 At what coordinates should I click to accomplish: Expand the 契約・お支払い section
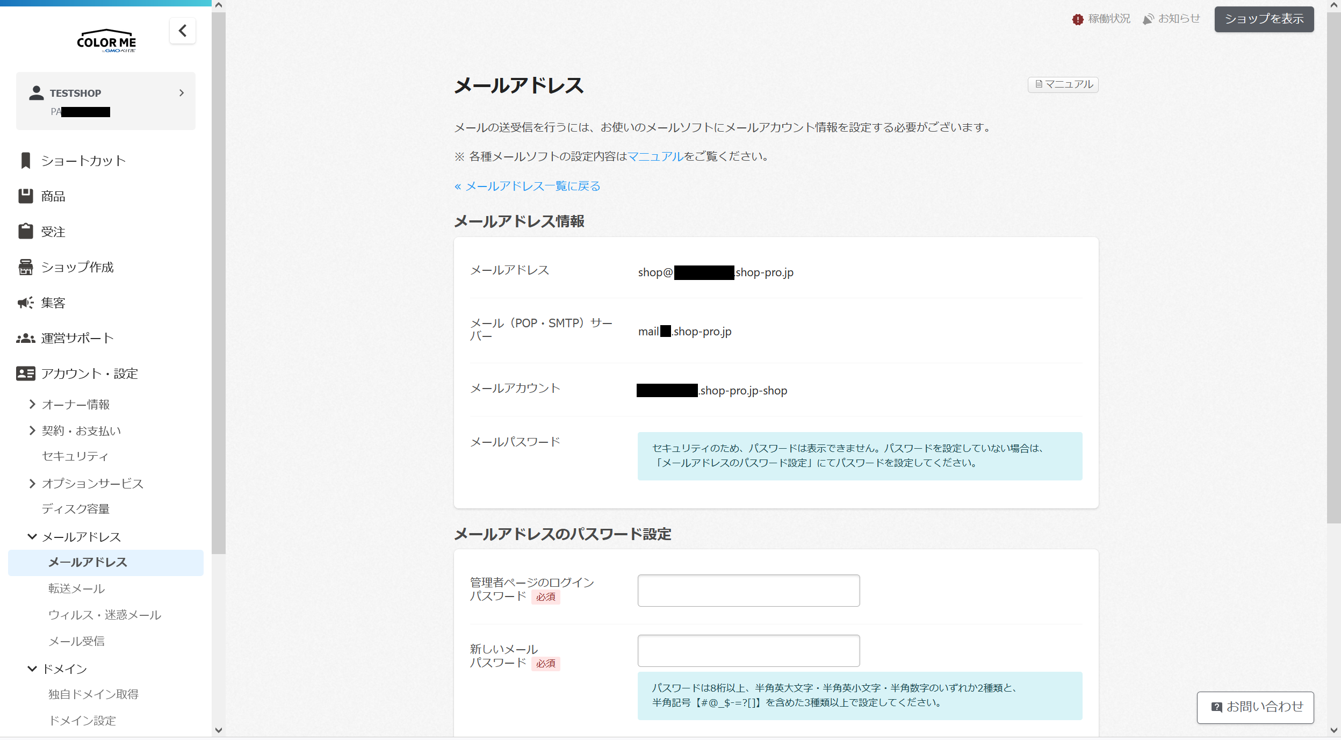point(81,430)
